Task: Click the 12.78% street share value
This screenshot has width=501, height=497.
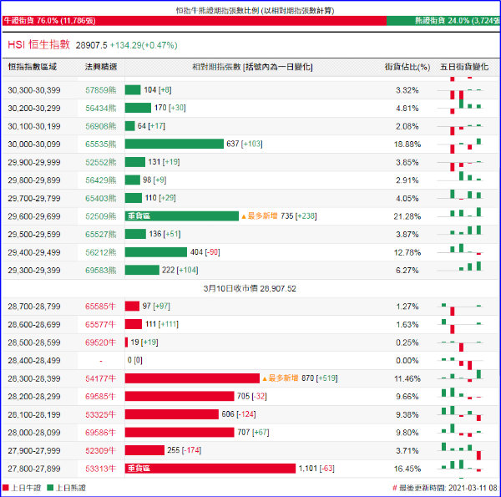Action: point(407,252)
